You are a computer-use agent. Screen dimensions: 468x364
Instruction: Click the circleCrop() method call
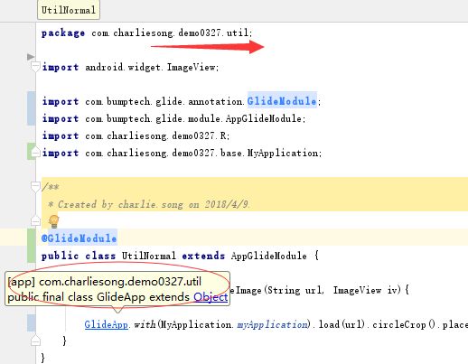point(404,324)
